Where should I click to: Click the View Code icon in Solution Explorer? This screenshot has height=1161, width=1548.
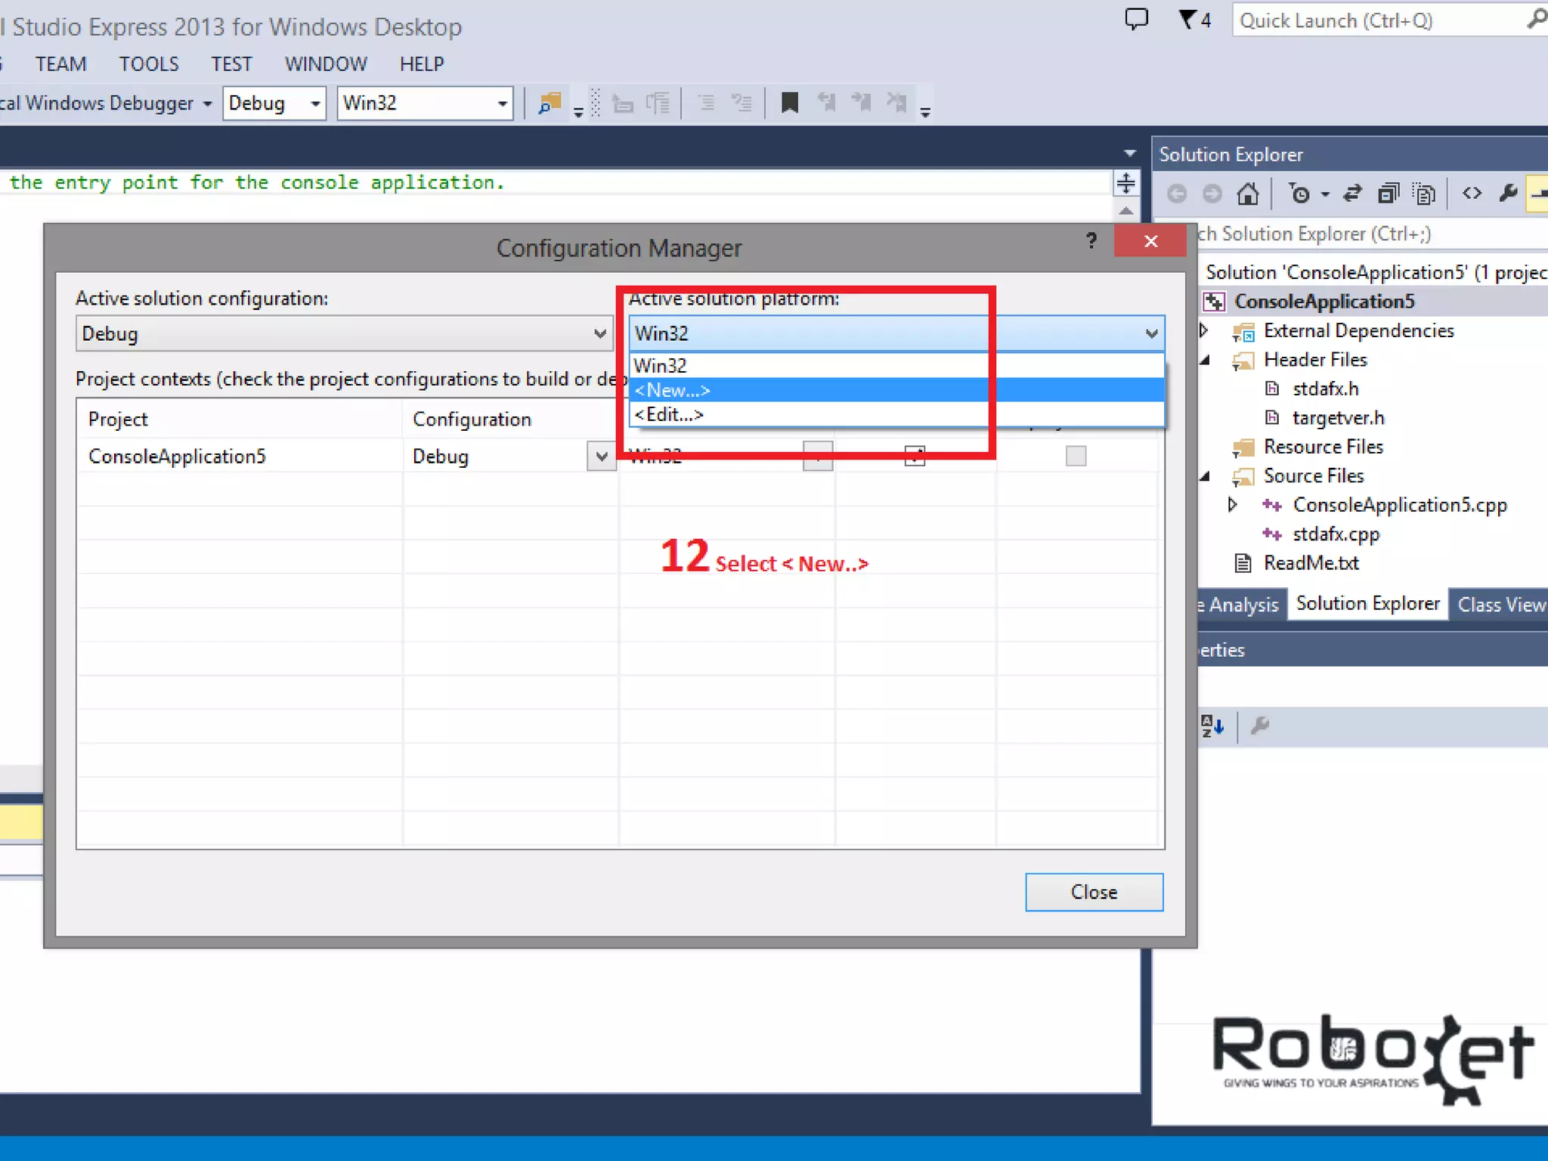click(1472, 194)
